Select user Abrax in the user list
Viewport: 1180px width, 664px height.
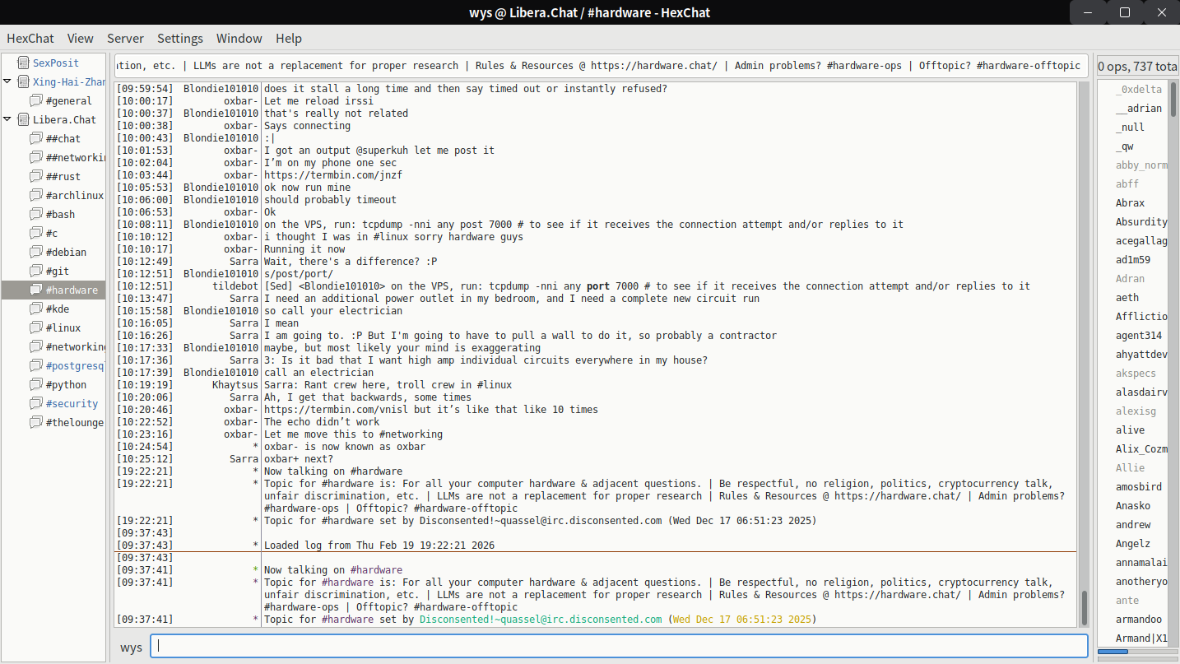point(1130,202)
